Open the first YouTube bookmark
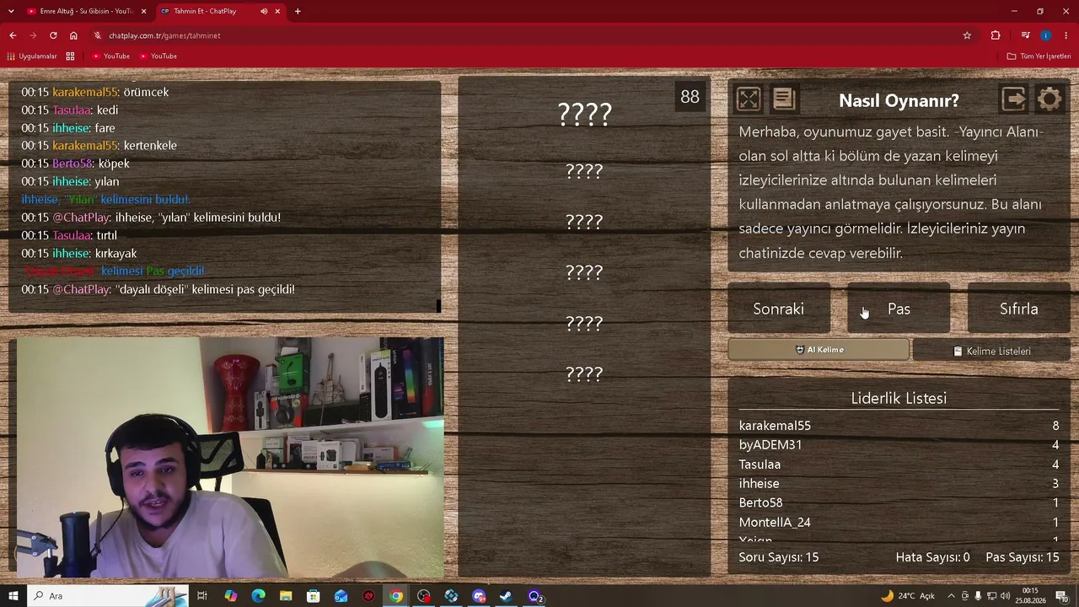This screenshot has height=607, width=1079. click(110, 56)
